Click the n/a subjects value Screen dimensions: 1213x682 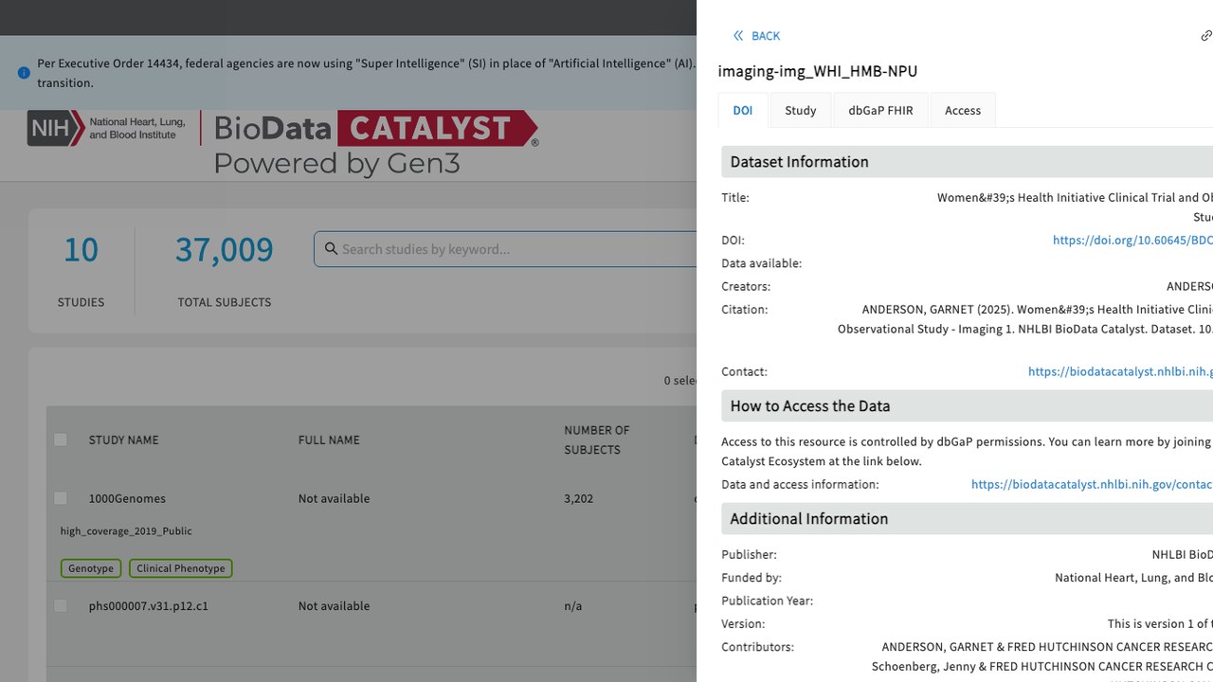click(x=573, y=606)
